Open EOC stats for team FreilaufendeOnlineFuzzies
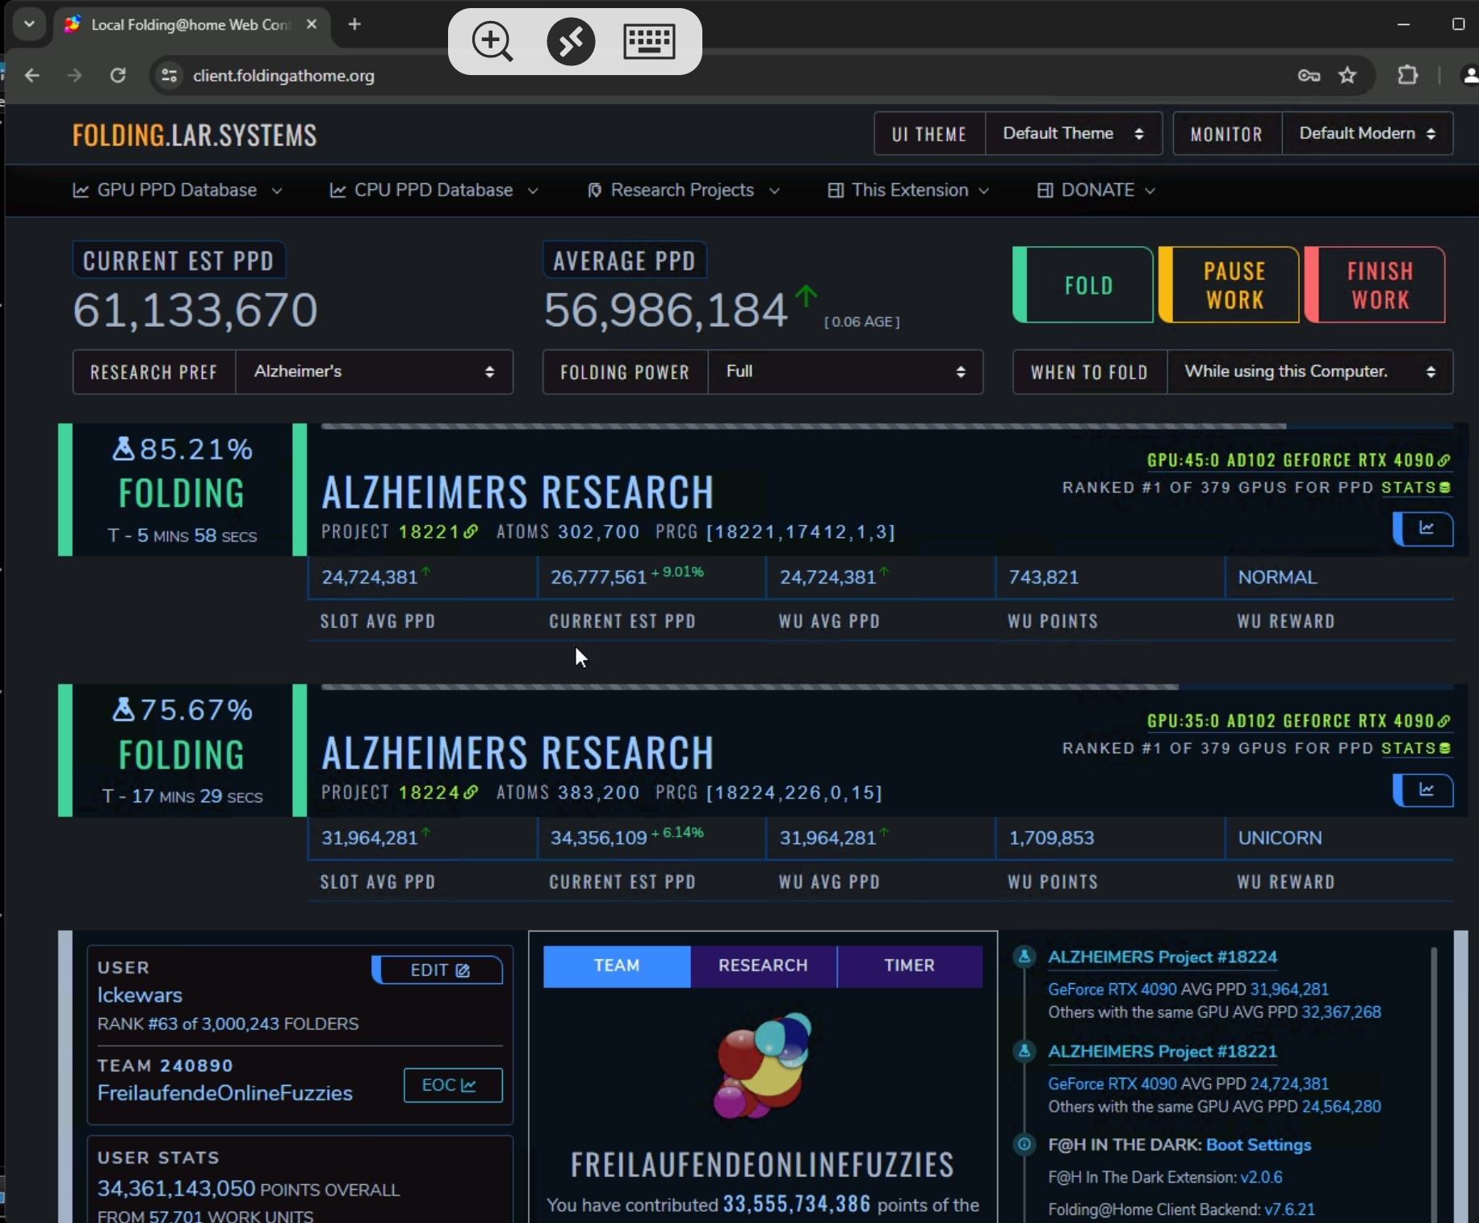This screenshot has height=1223, width=1479. pyautogui.click(x=453, y=1085)
